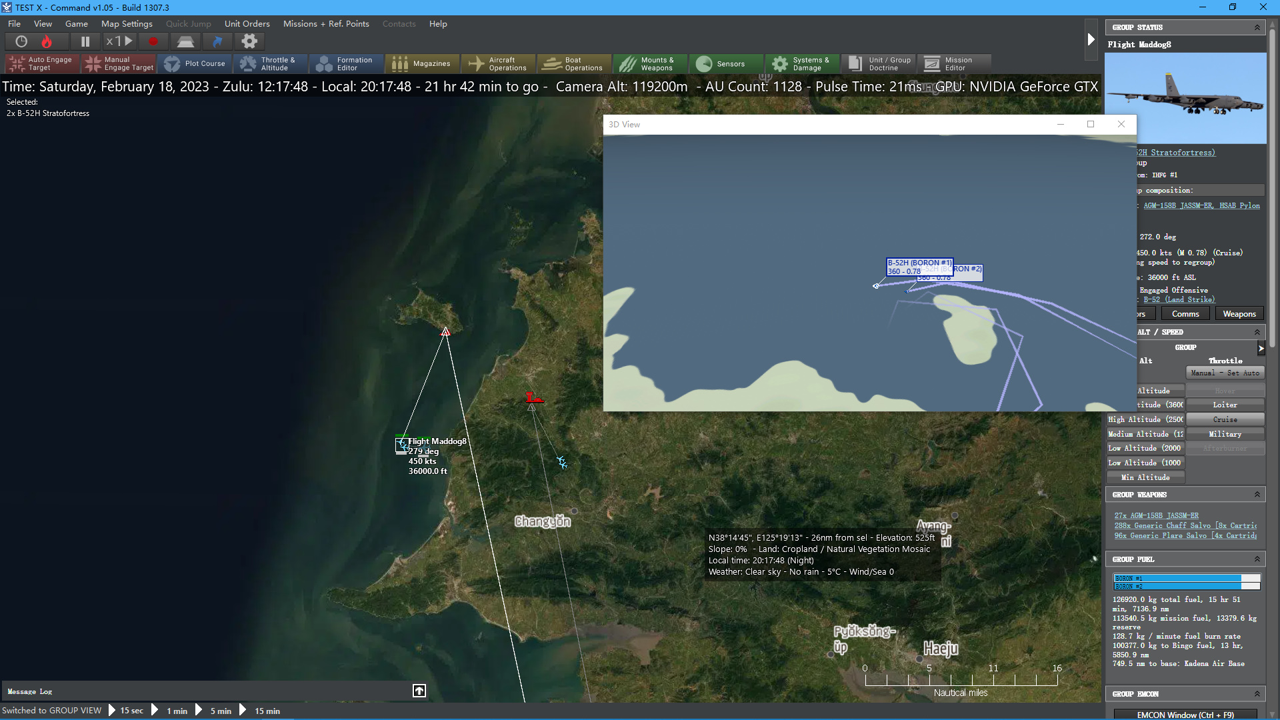Select the Military throttle setting
Image resolution: width=1280 pixels, height=720 pixels.
point(1225,434)
